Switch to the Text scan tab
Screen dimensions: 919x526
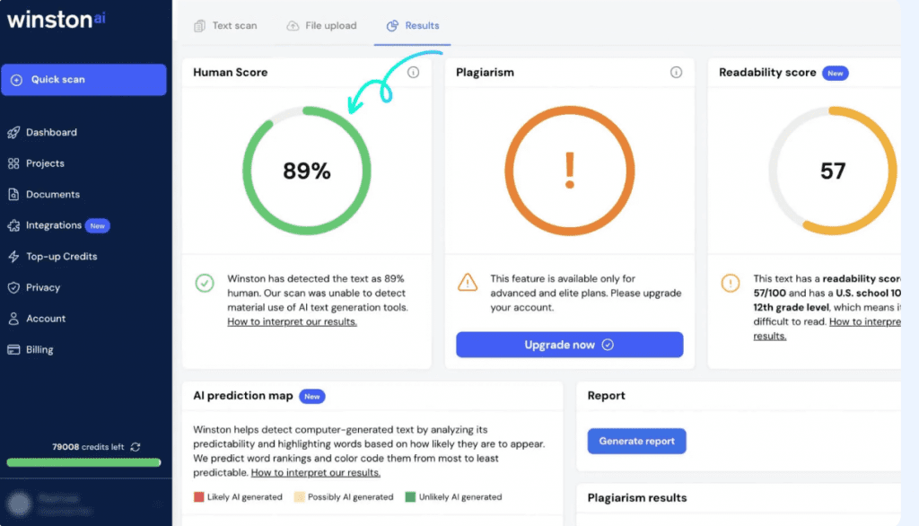point(225,26)
